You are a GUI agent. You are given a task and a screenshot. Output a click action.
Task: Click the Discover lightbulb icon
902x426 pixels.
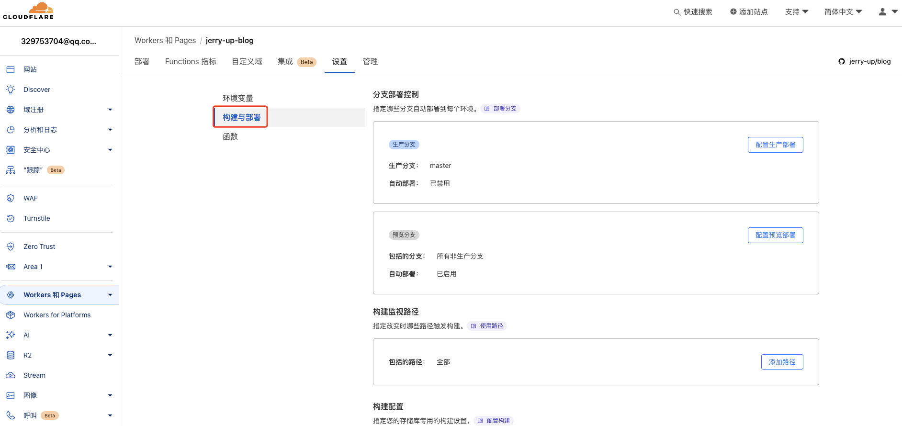(x=11, y=90)
